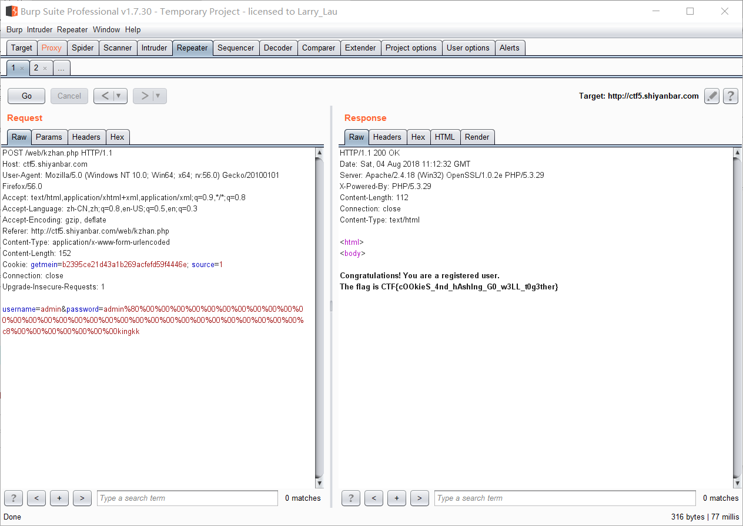Select Repeater tab 1

pos(14,68)
